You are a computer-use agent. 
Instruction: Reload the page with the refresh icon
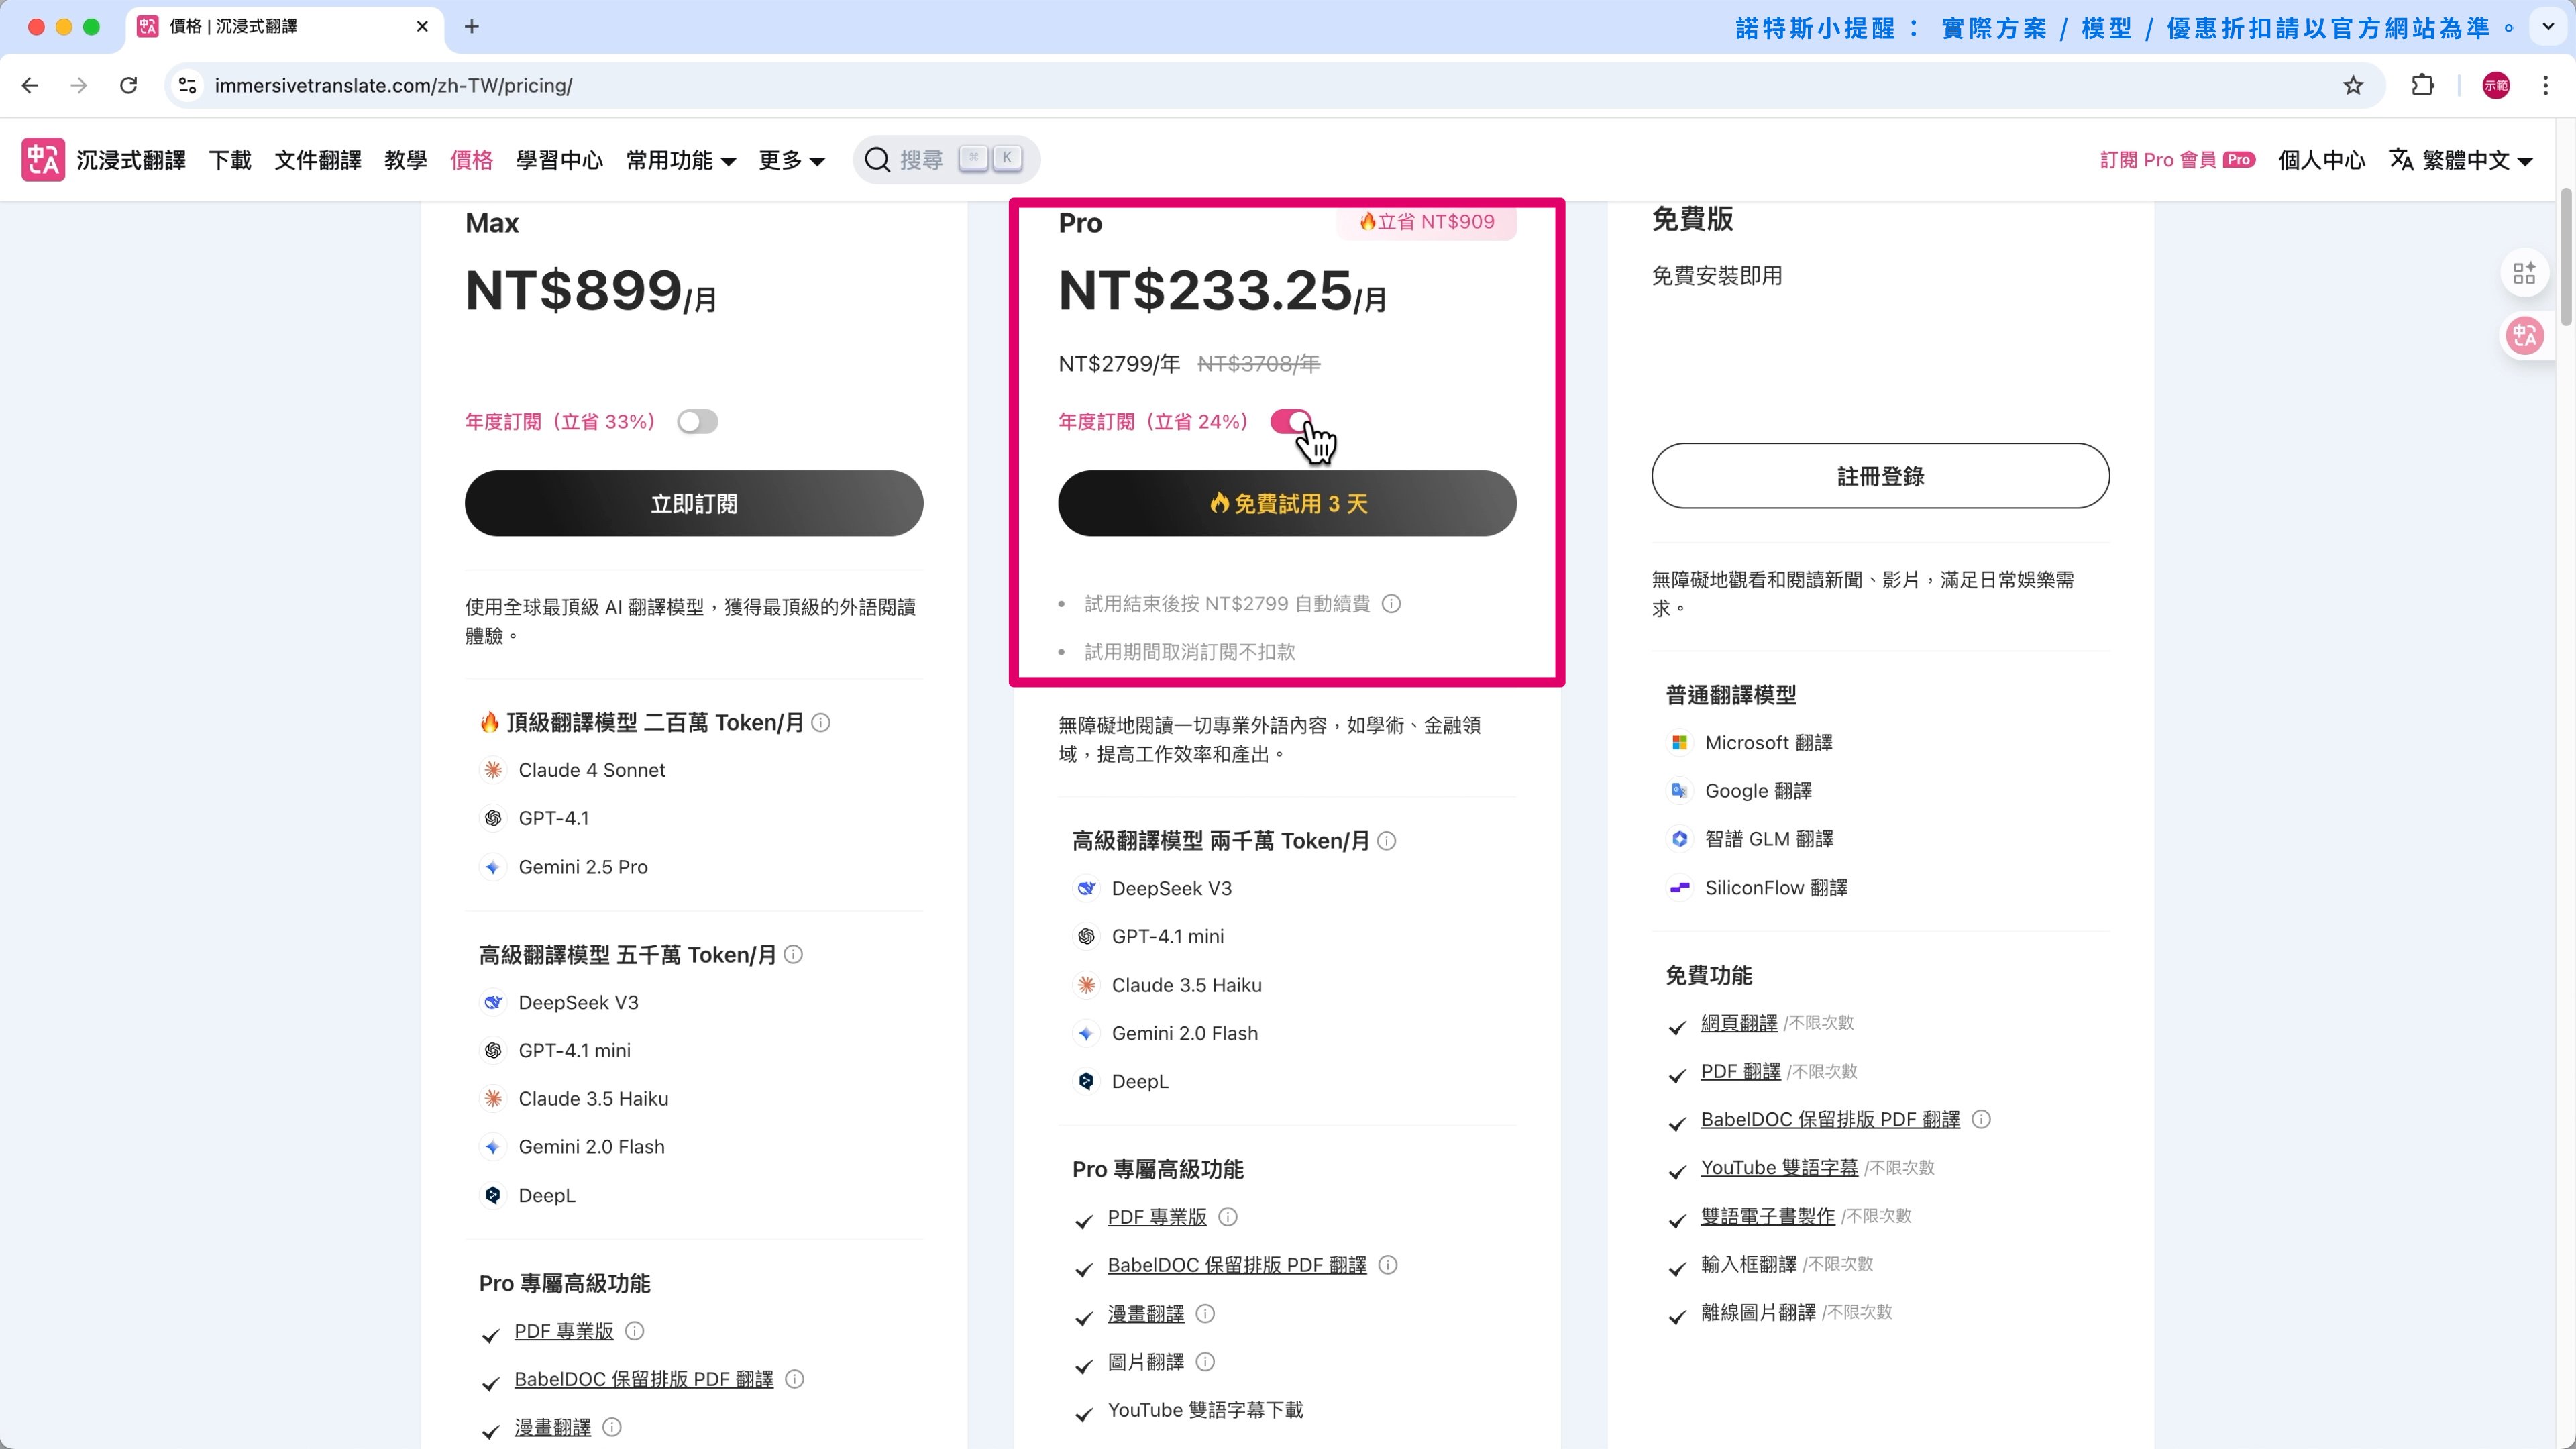coord(128,86)
